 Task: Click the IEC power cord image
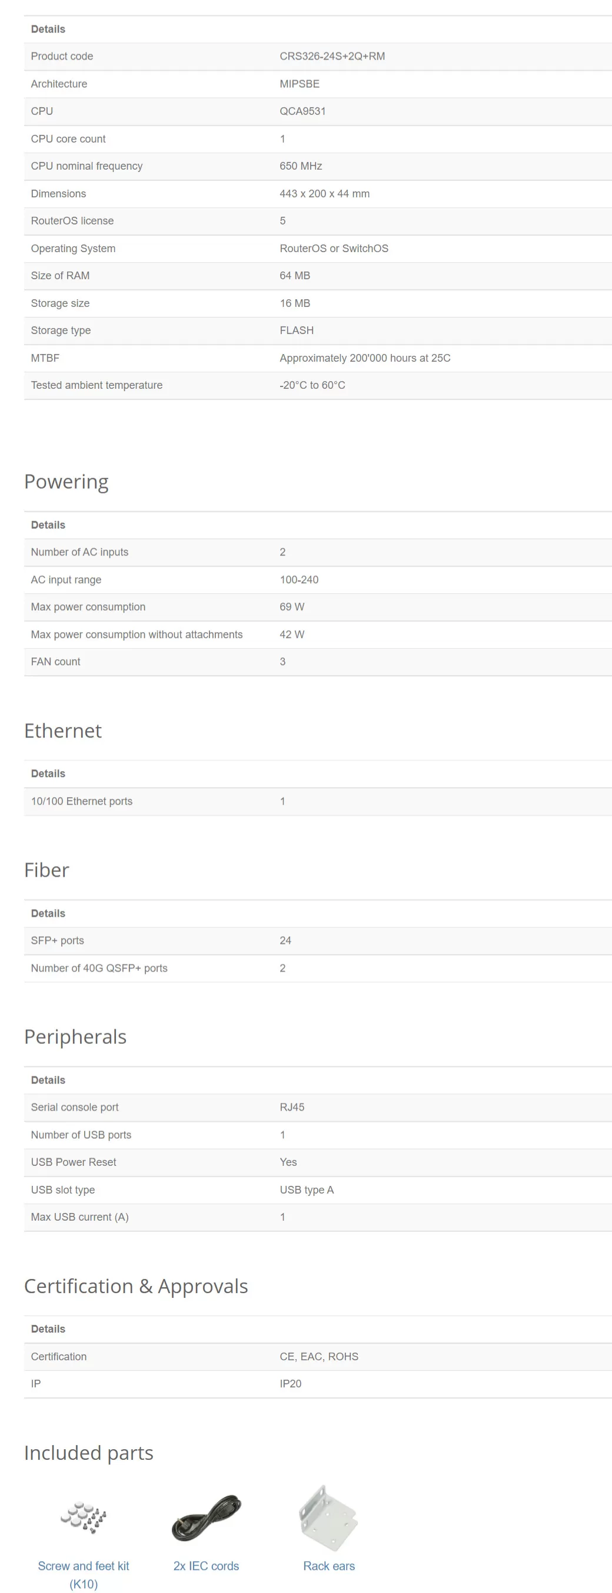pyautogui.click(x=207, y=1517)
